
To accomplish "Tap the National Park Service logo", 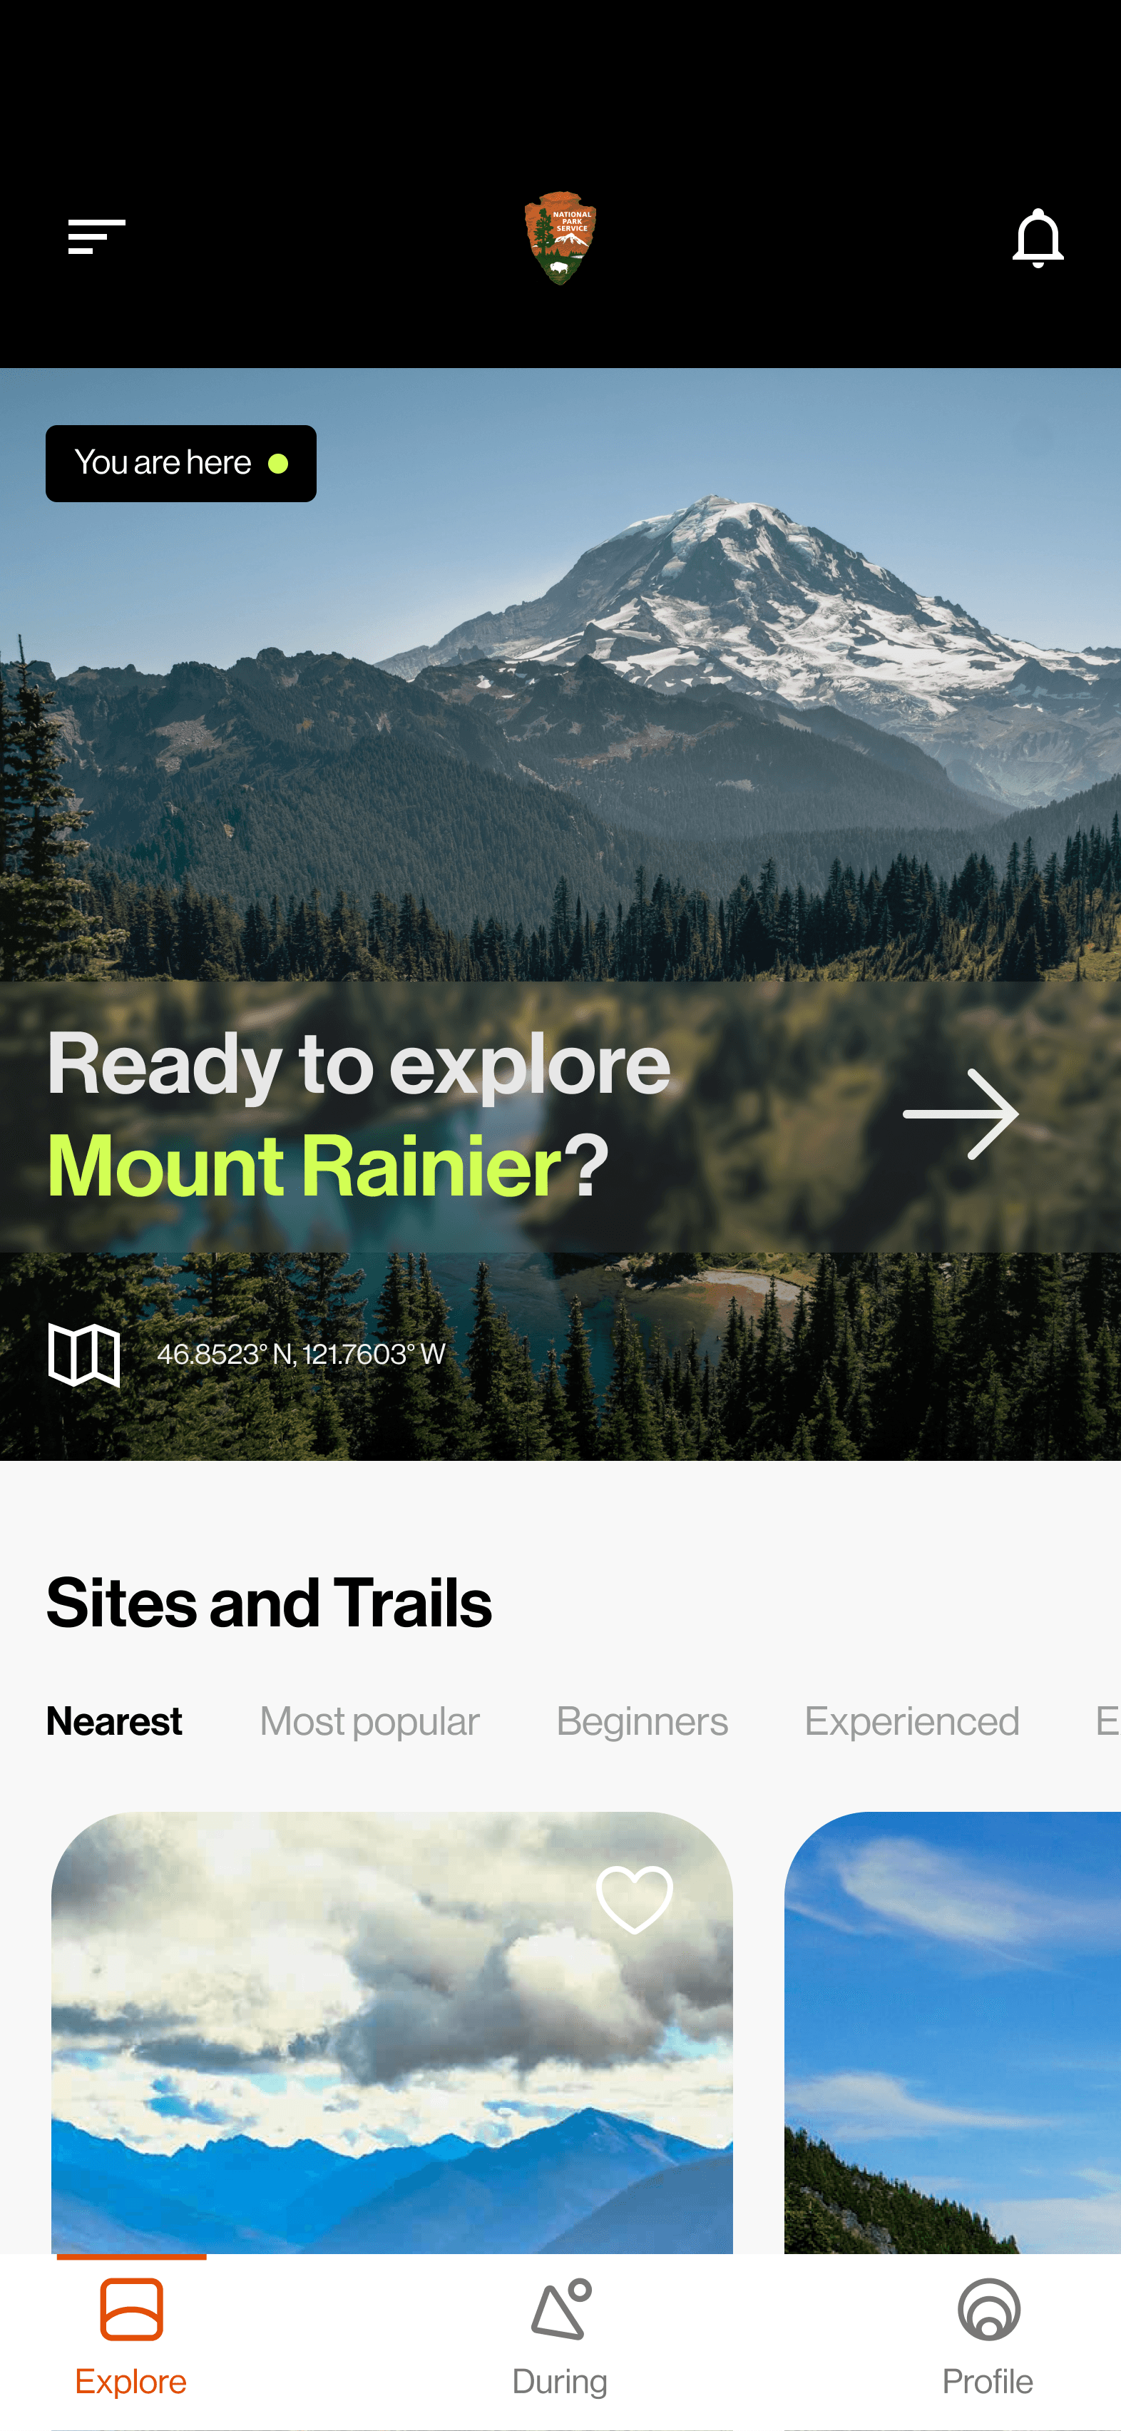I will click(560, 238).
